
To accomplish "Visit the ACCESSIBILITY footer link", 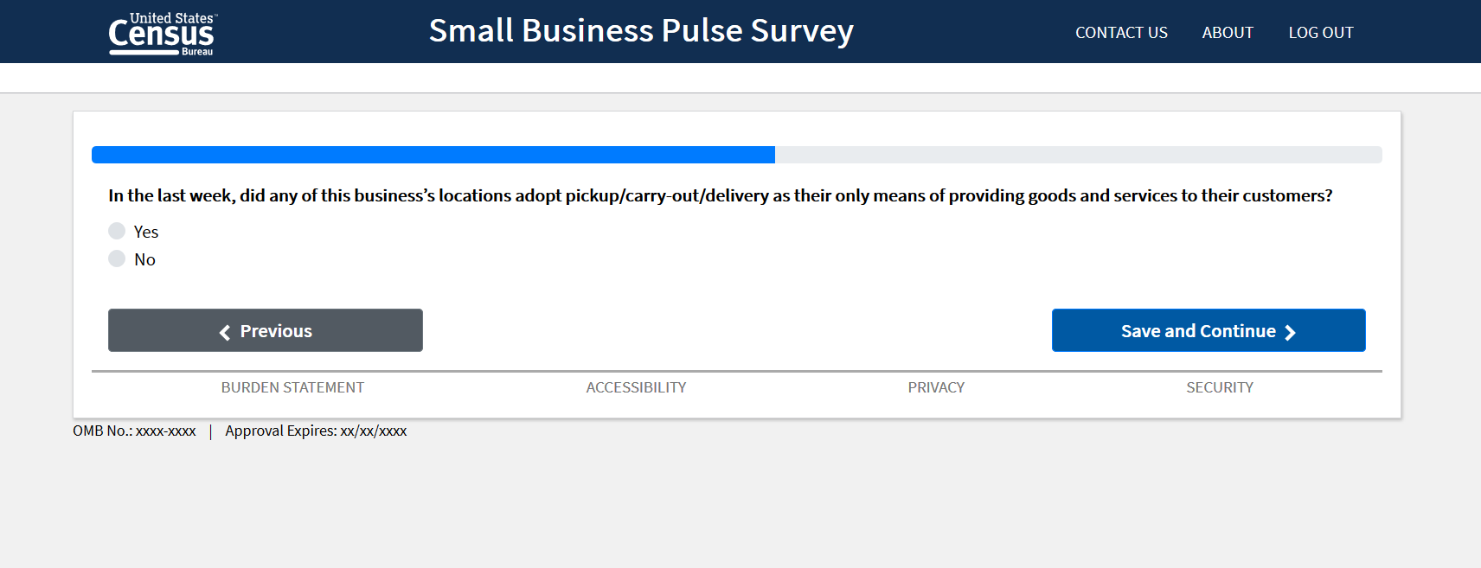I will [x=636, y=387].
